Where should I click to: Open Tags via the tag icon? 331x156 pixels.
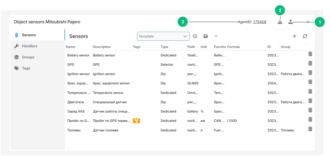17,68
